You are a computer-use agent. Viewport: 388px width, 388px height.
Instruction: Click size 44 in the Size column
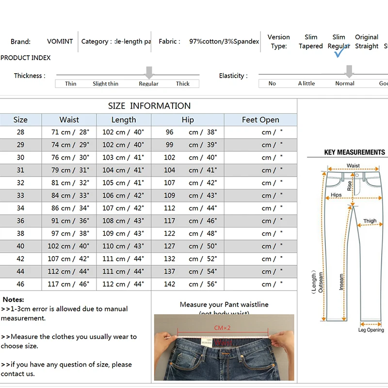click(20, 272)
